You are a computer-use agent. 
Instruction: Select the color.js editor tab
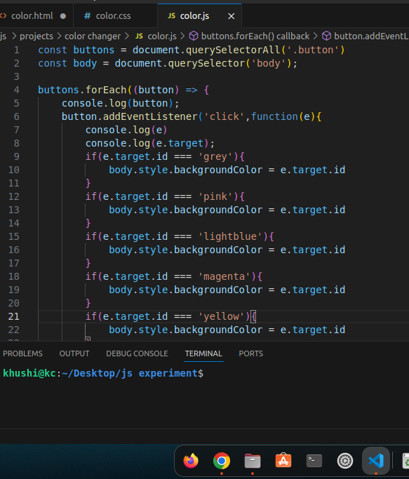click(194, 16)
